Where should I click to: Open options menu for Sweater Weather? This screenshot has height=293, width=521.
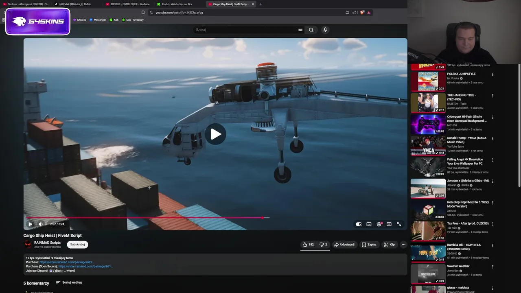(493, 267)
